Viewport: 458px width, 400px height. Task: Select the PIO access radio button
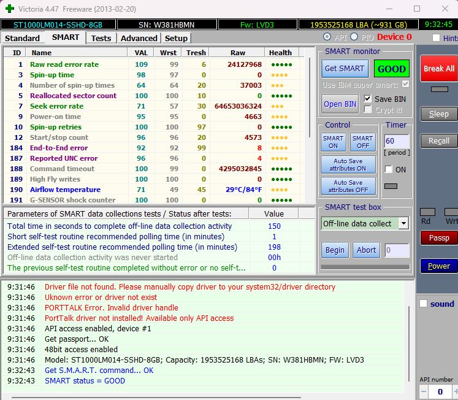[x=354, y=37]
